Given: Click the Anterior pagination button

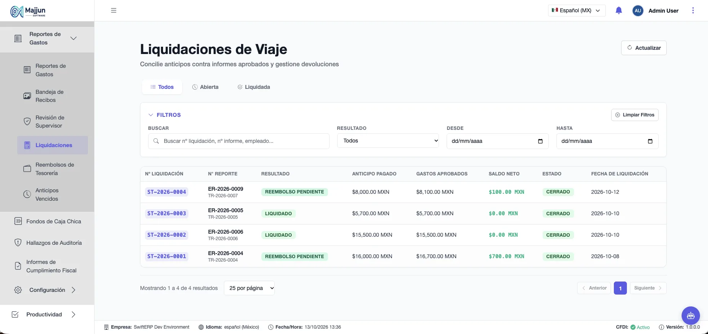Looking at the screenshot, I should tap(594, 288).
